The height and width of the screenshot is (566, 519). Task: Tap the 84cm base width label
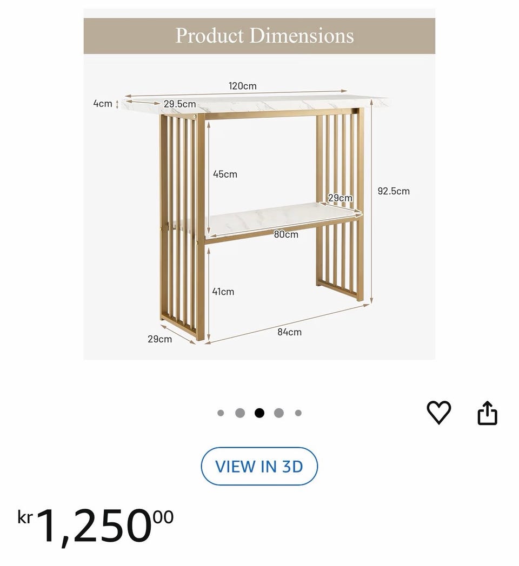(289, 332)
